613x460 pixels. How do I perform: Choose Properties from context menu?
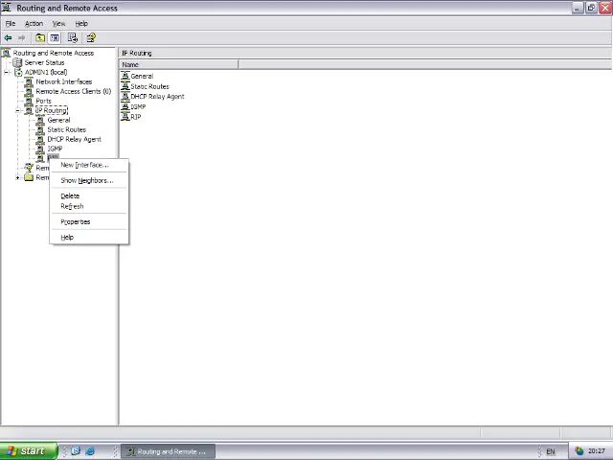coord(89,221)
